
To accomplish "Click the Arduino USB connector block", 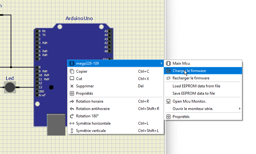I will [56, 125].
